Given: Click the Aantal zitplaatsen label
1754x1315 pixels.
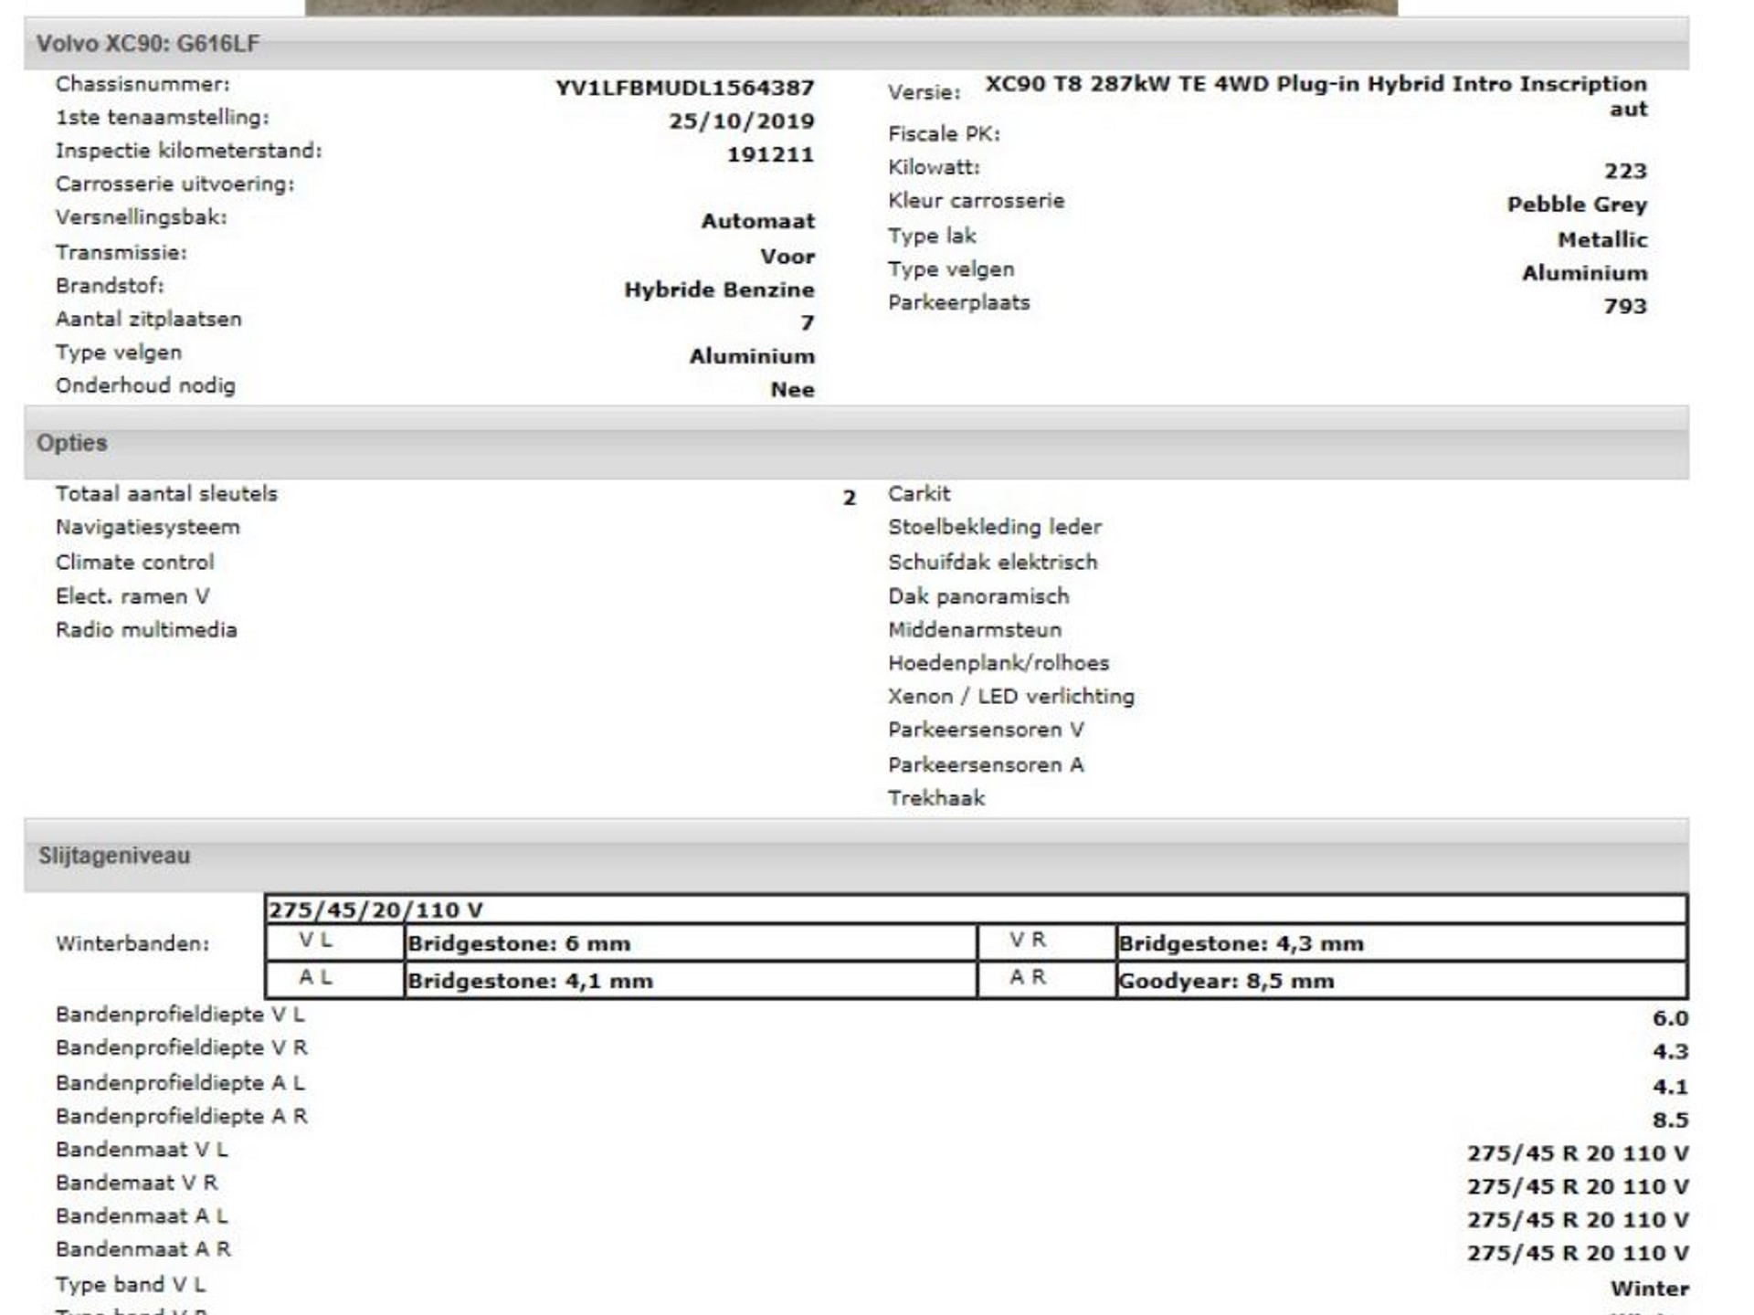Looking at the screenshot, I should click(x=149, y=319).
